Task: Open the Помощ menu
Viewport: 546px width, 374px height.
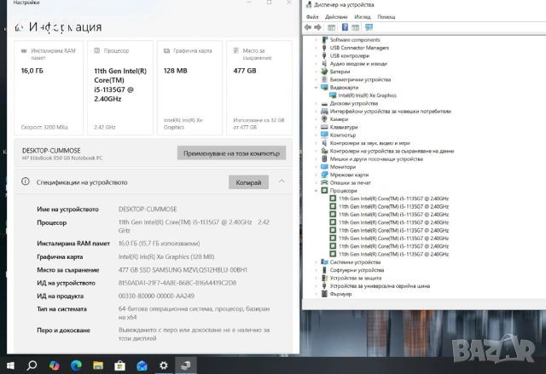Action: pyautogui.click(x=386, y=17)
